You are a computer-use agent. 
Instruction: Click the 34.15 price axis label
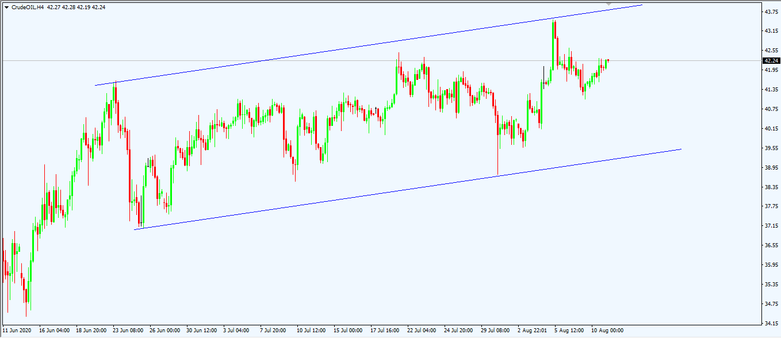tap(771, 323)
